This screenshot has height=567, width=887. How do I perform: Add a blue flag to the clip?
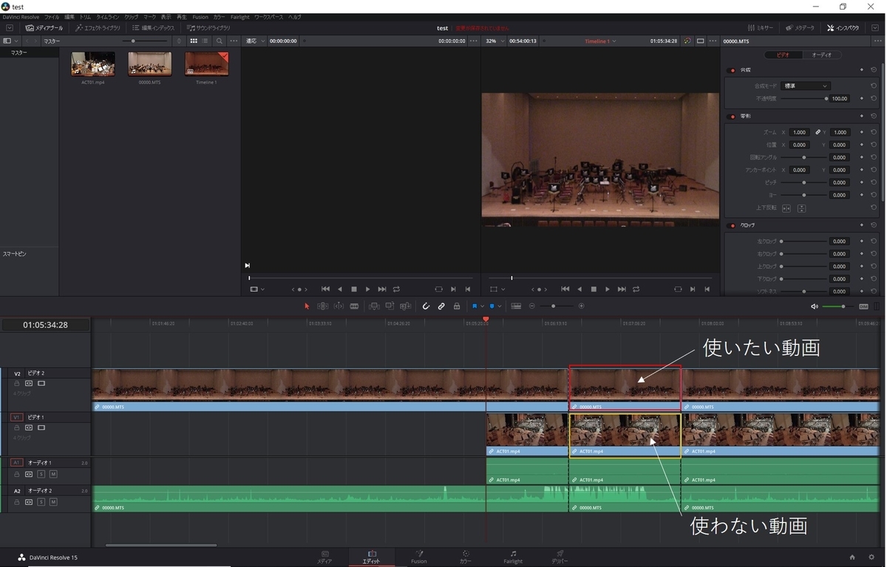click(x=475, y=306)
